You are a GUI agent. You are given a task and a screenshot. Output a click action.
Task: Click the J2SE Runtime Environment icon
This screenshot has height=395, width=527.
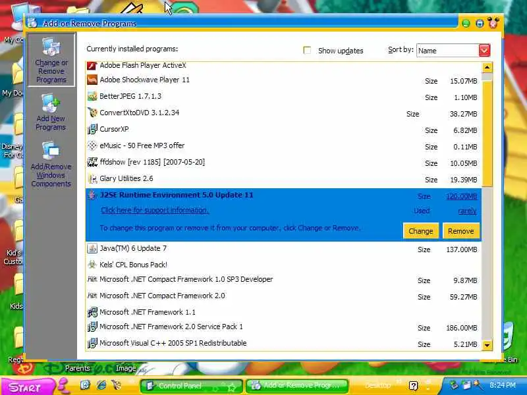click(92, 195)
